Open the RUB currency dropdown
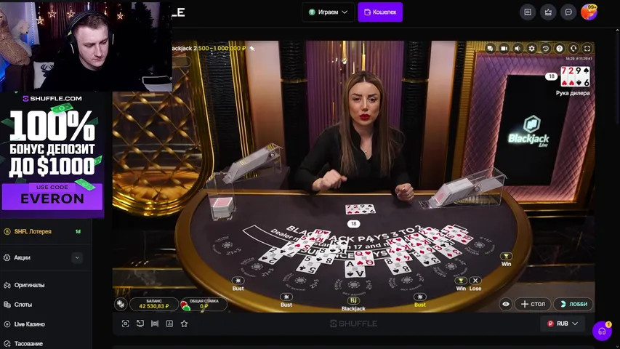Image resolution: width=620 pixels, height=349 pixels. 563,324
